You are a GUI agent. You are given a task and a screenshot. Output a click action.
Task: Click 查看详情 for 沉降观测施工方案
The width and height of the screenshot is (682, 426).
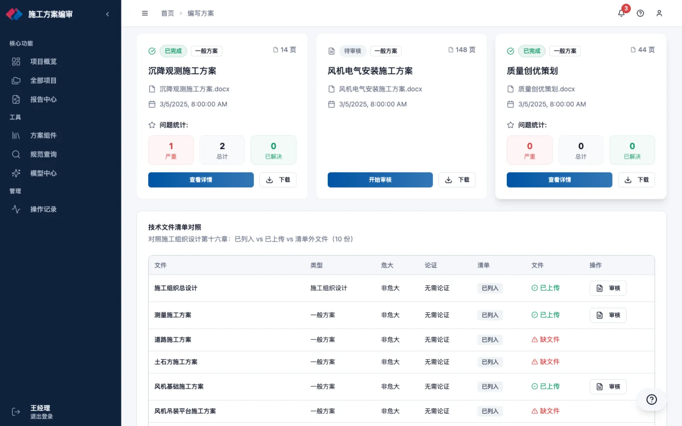201,180
